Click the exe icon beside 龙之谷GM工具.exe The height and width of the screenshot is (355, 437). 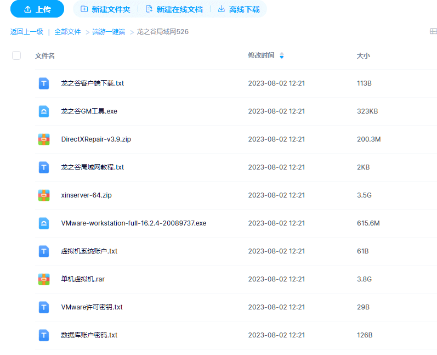tap(44, 111)
